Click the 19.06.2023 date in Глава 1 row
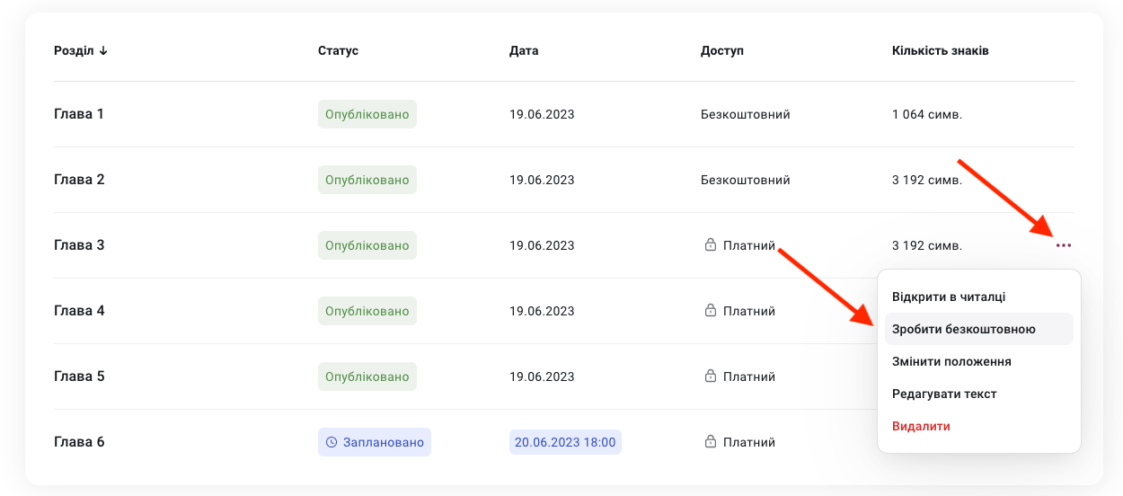 (542, 114)
